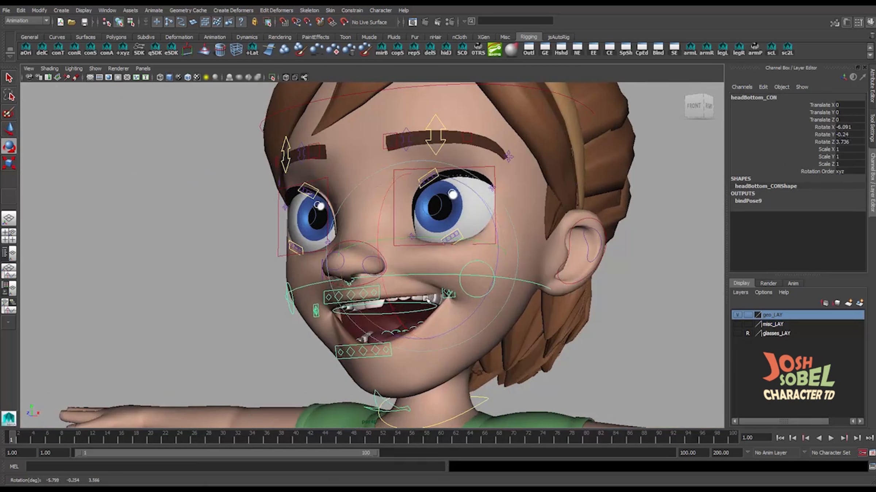The height and width of the screenshot is (492, 876).
Task: Click the range slider bar
Action: (227, 453)
